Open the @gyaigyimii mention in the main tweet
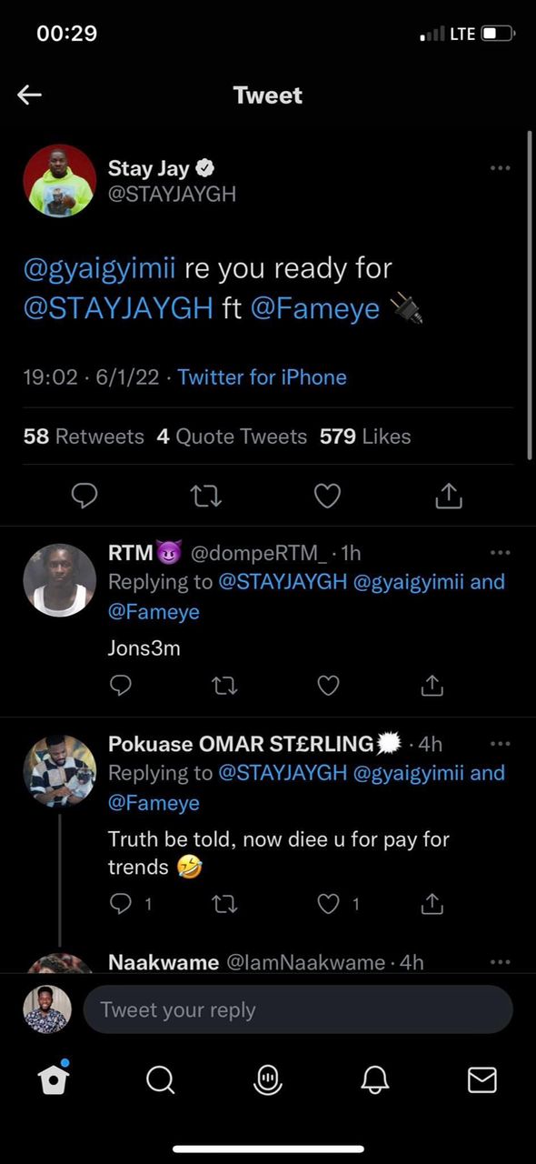 click(x=100, y=269)
